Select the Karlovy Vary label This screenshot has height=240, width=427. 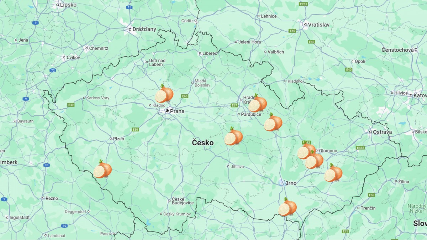coord(98,98)
